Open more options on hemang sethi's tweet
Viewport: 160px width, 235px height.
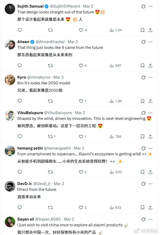click(x=151, y=148)
